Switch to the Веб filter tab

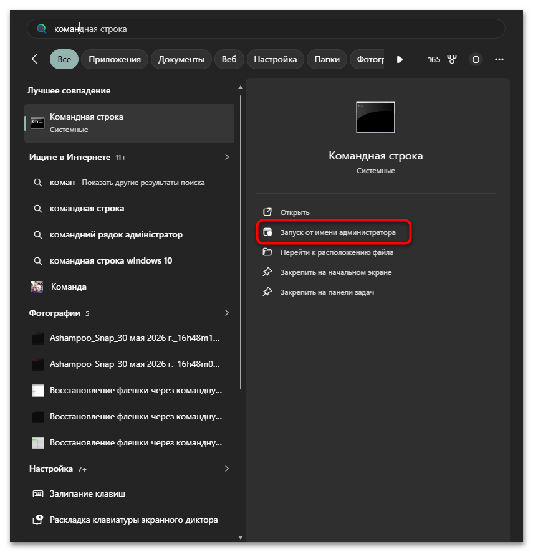pyautogui.click(x=229, y=59)
